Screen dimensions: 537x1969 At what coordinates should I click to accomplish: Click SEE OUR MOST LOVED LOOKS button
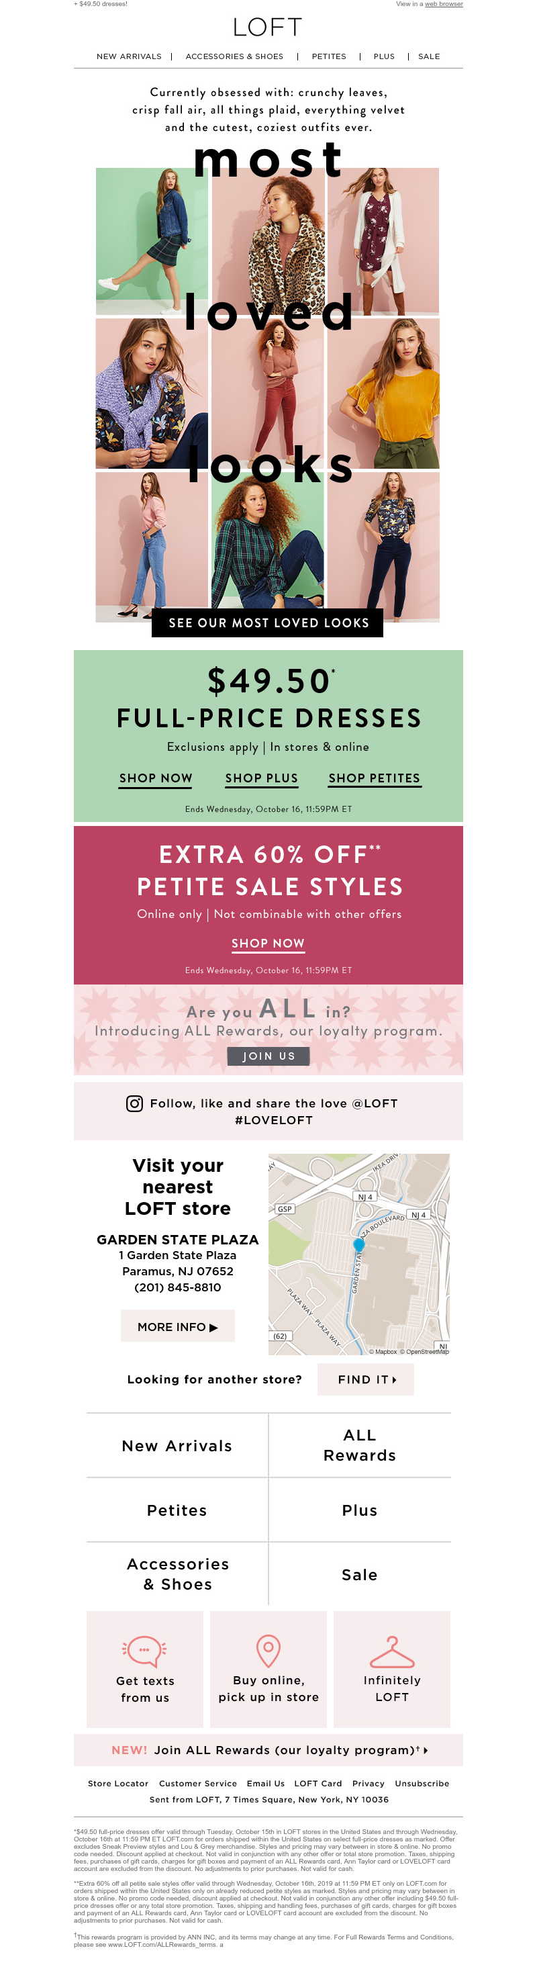click(268, 623)
